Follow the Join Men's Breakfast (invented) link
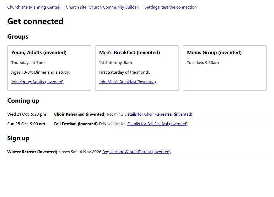The width and height of the screenshot is (274, 197). [x=127, y=82]
